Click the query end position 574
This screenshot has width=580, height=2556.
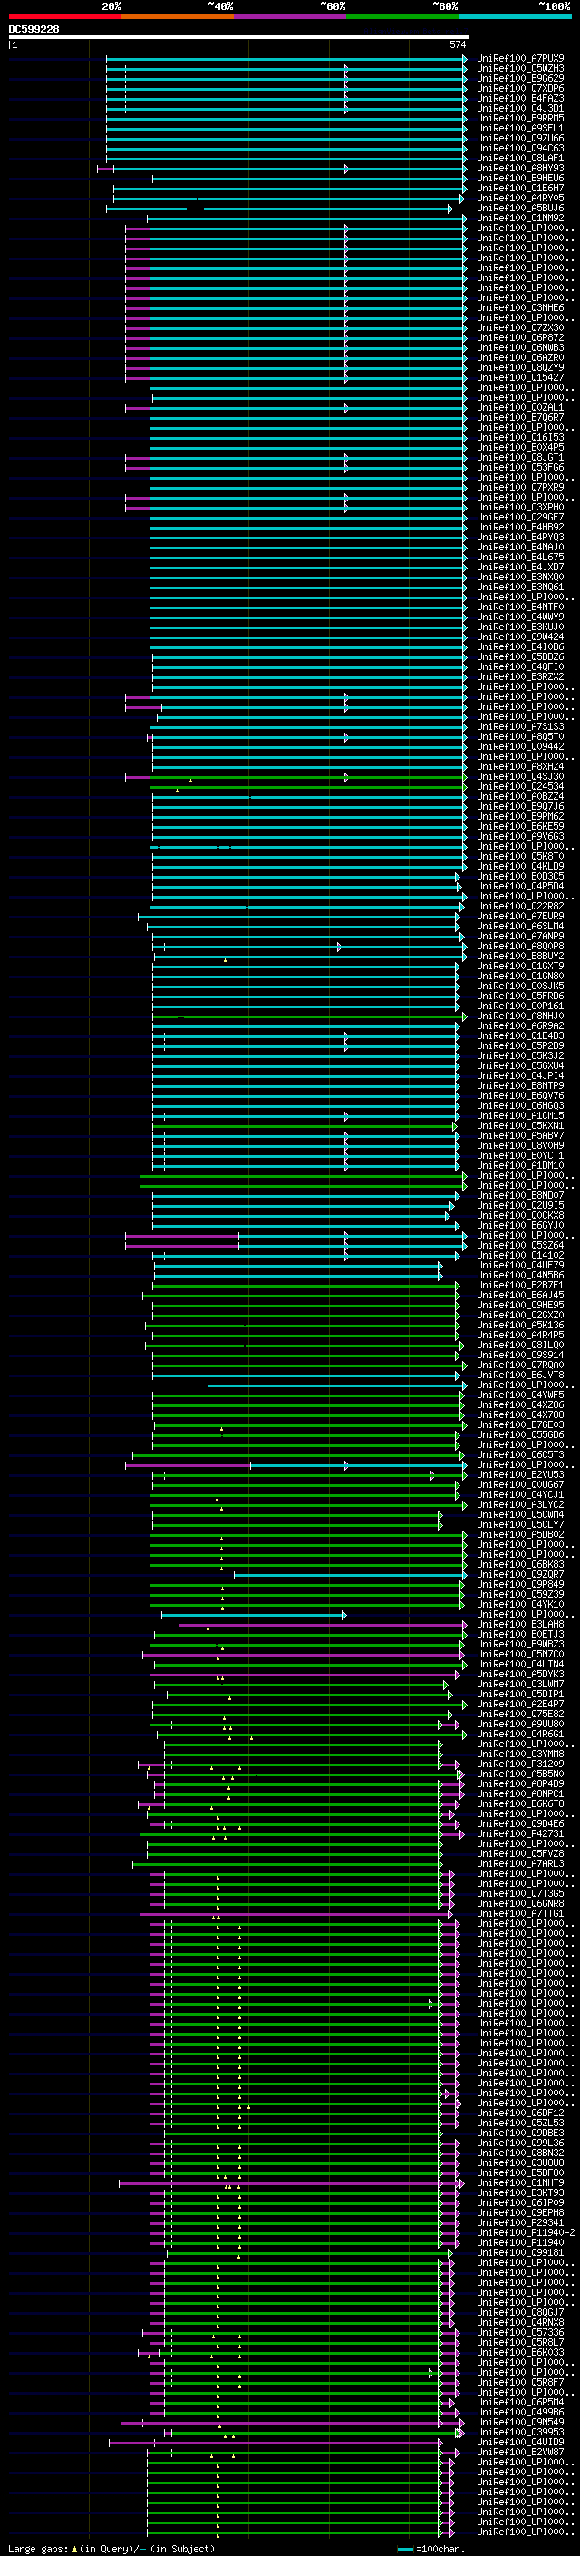coord(457,44)
